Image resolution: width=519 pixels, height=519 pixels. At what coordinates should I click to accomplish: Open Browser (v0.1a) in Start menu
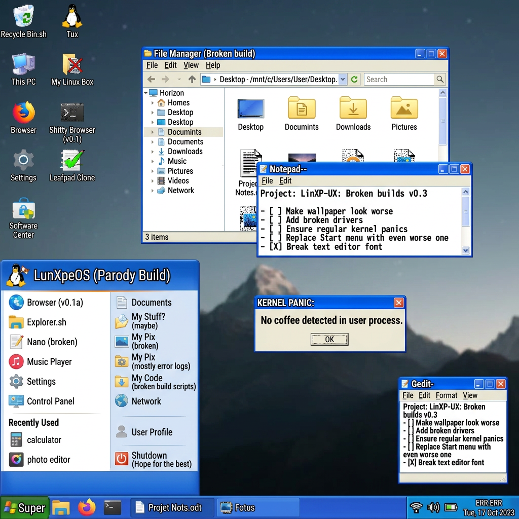pos(46,302)
